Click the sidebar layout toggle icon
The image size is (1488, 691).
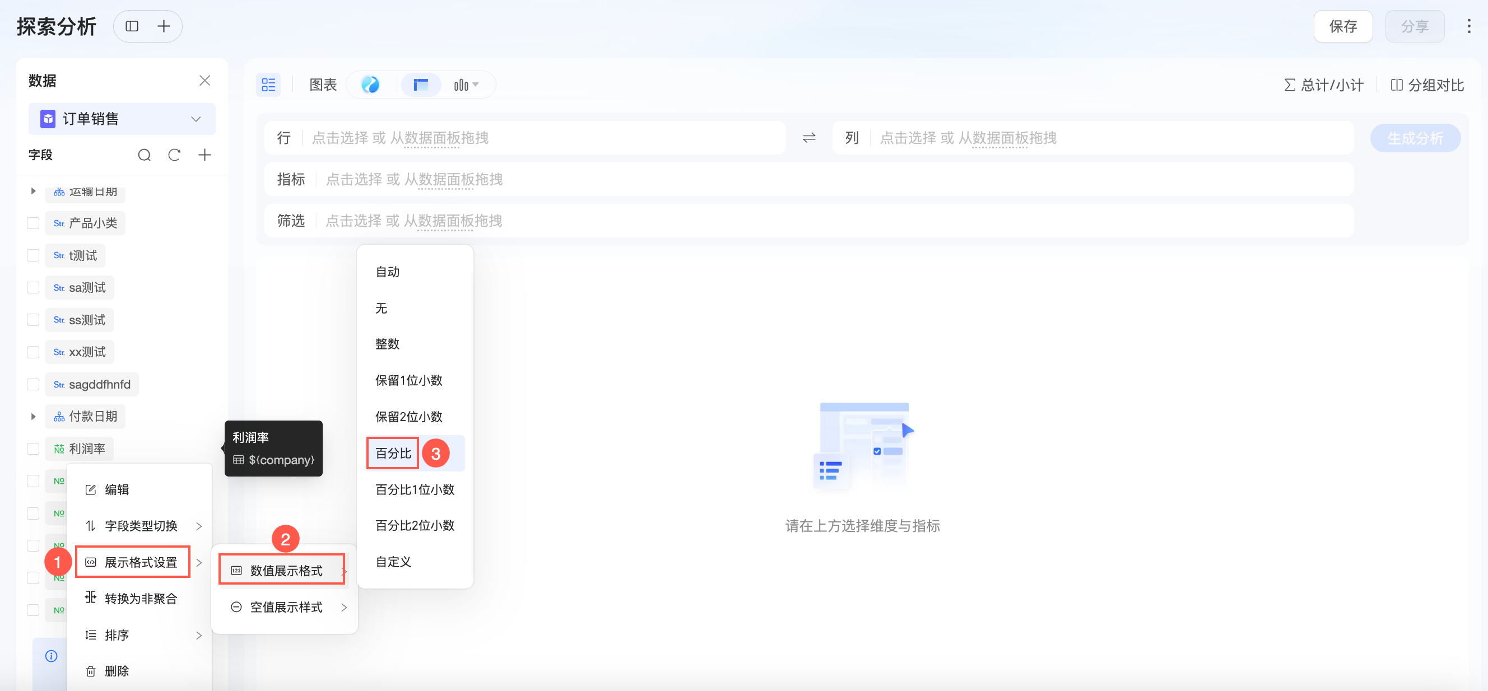(132, 26)
